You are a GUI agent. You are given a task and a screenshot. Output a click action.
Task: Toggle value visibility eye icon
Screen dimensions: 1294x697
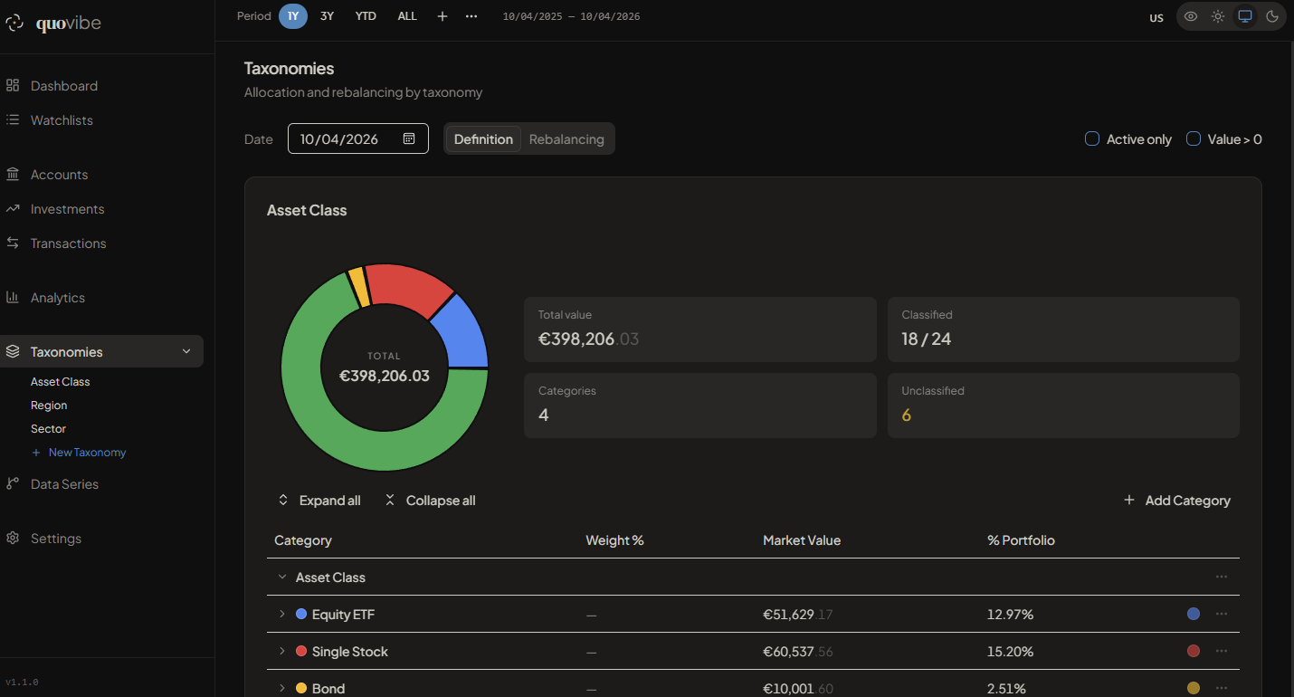(1191, 16)
